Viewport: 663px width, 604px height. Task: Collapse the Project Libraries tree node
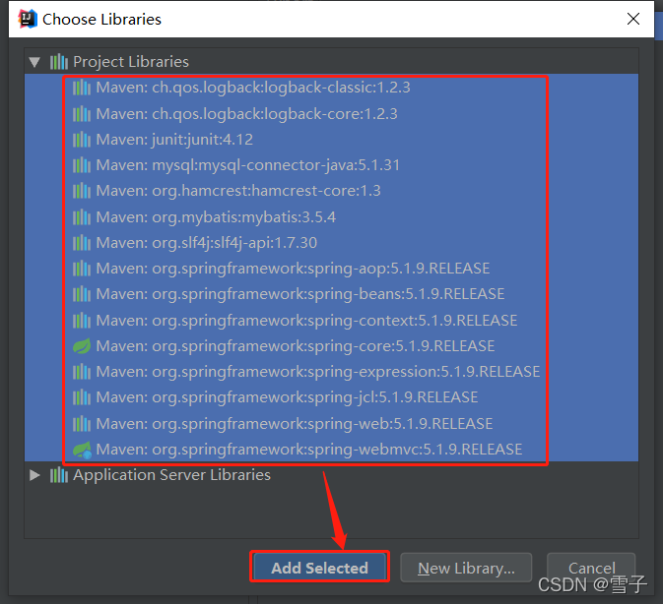[x=34, y=62]
